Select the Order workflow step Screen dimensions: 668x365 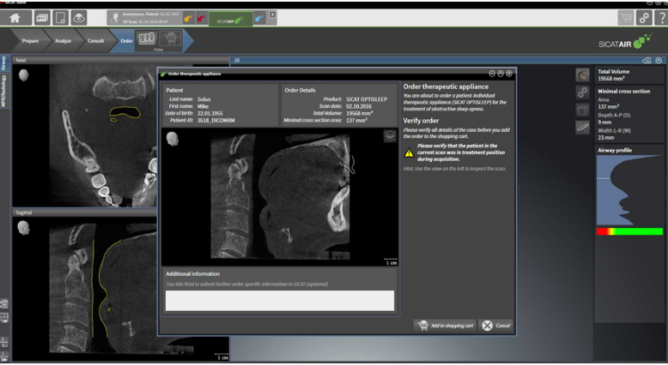[126, 41]
